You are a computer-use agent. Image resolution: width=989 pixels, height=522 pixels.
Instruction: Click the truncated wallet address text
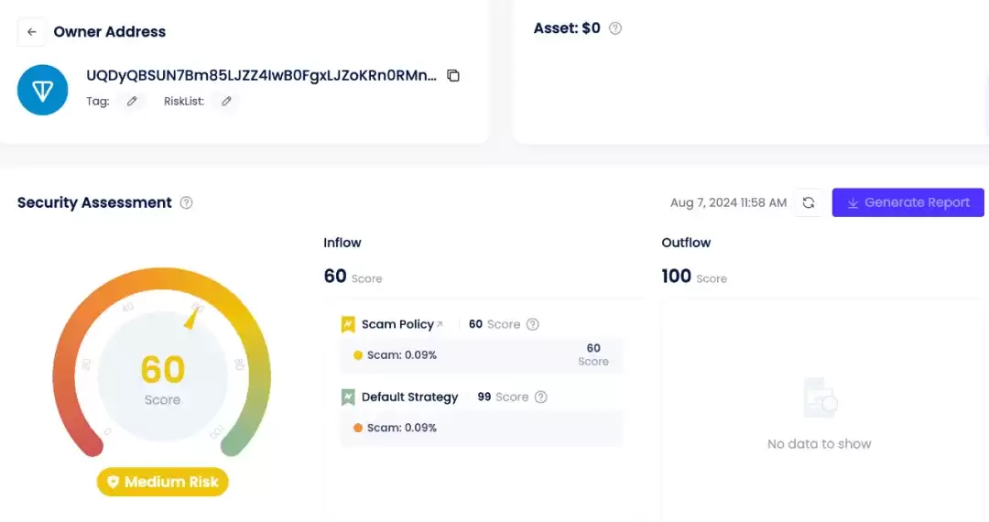[261, 76]
